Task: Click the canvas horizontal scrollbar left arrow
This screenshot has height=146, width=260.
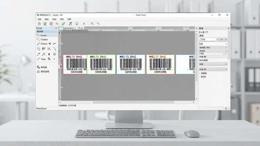Action: pyautogui.click(x=60, y=102)
